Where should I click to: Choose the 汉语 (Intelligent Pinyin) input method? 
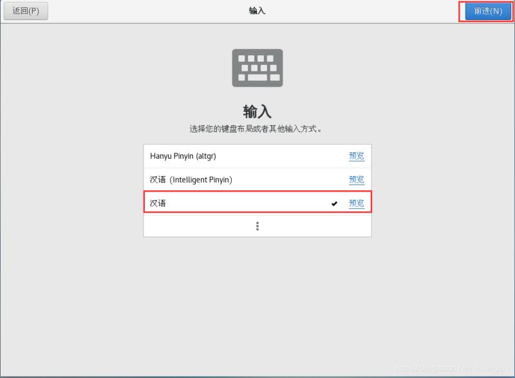257,179
